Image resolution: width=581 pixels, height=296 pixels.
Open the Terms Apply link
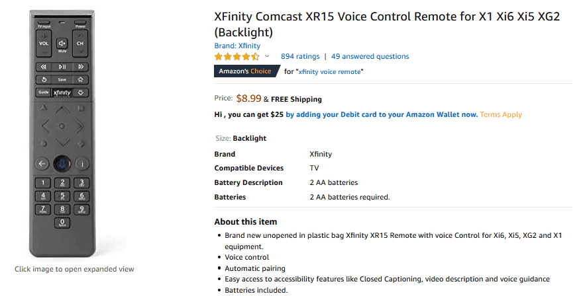click(501, 114)
